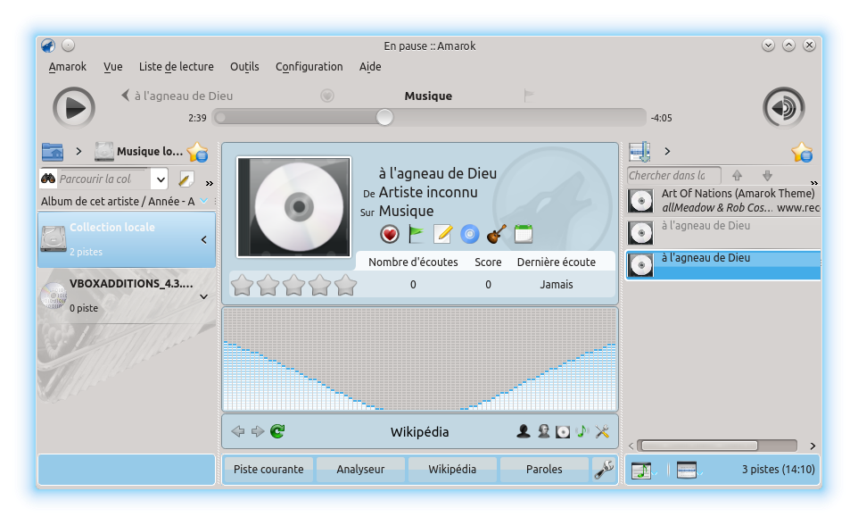Open the Configuration menu
Image resolution: width=858 pixels, height=525 pixels.
(x=309, y=67)
